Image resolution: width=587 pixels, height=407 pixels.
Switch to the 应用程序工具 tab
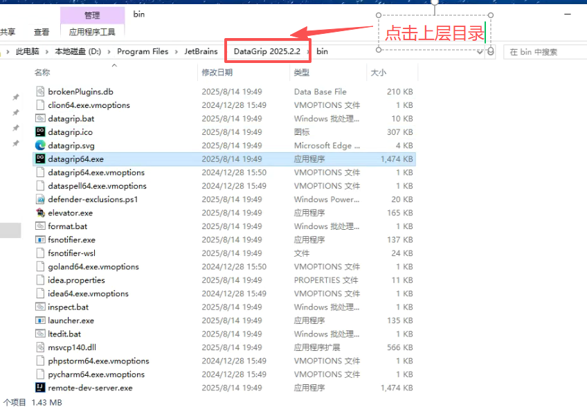click(x=92, y=32)
